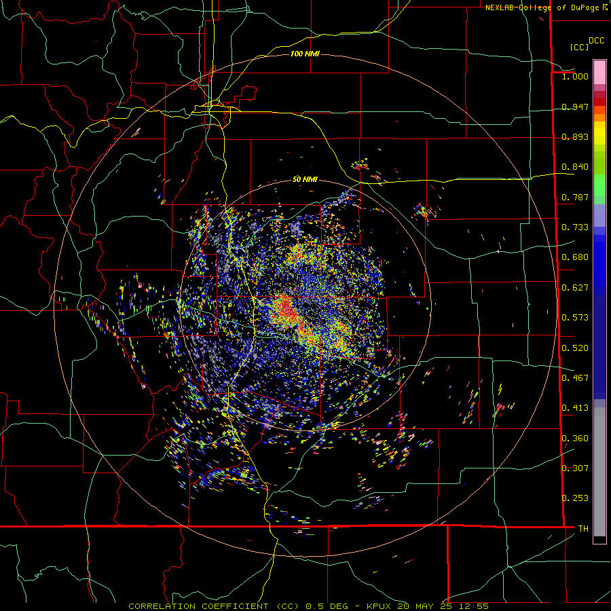611x611 pixels.
Task: Click the 0.893 color scale value
Action: 575,136
